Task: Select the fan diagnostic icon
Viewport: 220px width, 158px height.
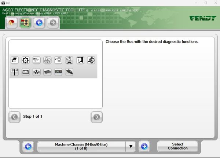Action: pyautogui.click(x=47, y=60)
